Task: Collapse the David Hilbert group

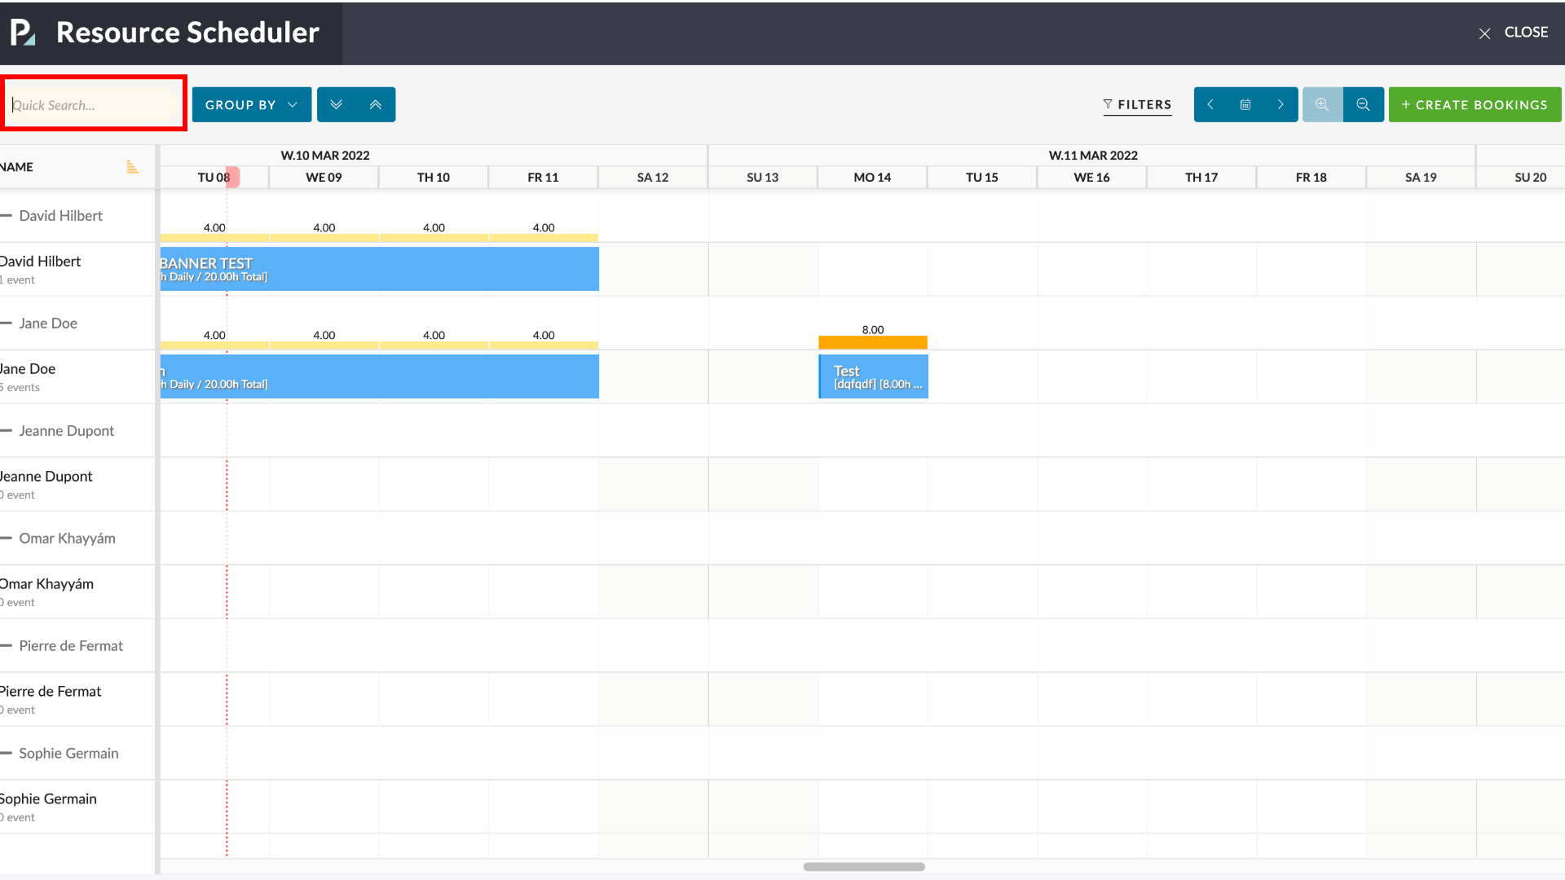Action: (7, 216)
